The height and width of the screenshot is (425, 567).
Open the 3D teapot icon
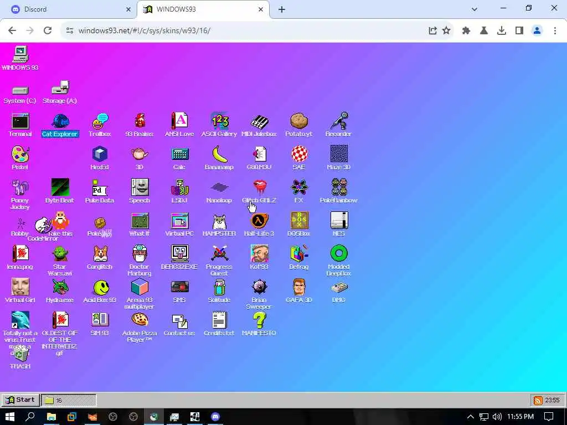(x=140, y=155)
